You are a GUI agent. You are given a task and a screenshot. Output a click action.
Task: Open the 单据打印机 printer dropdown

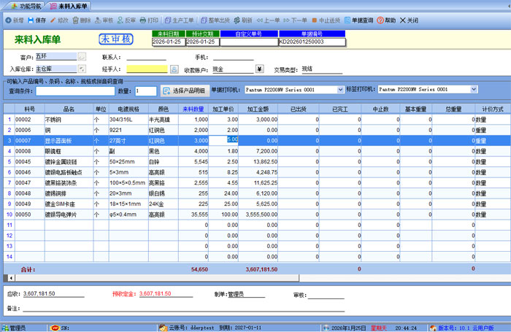click(339, 90)
